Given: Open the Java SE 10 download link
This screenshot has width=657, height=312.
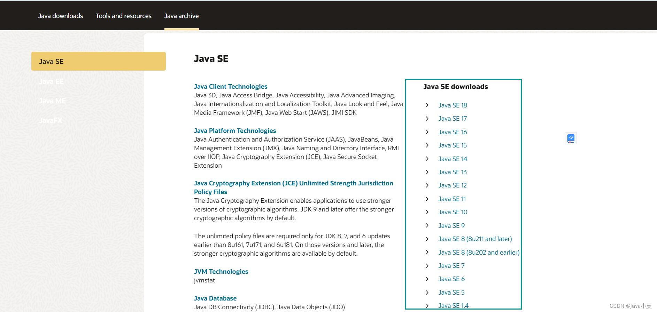Looking at the screenshot, I should (x=453, y=212).
